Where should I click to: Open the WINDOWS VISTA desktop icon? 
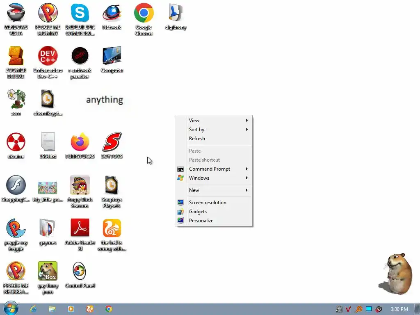pyautogui.click(x=16, y=19)
